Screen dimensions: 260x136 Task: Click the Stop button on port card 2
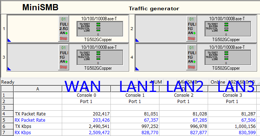pyautogui.click(x=191, y=38)
